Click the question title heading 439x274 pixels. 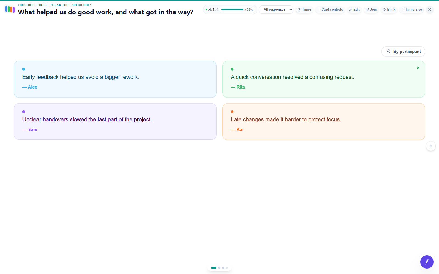pyautogui.click(x=106, y=12)
